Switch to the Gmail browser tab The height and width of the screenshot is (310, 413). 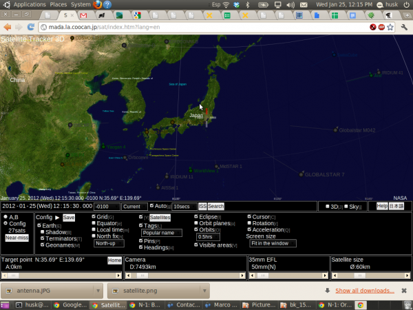tap(83, 15)
